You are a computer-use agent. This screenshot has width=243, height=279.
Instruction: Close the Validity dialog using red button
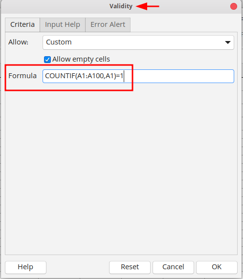pos(233,6)
